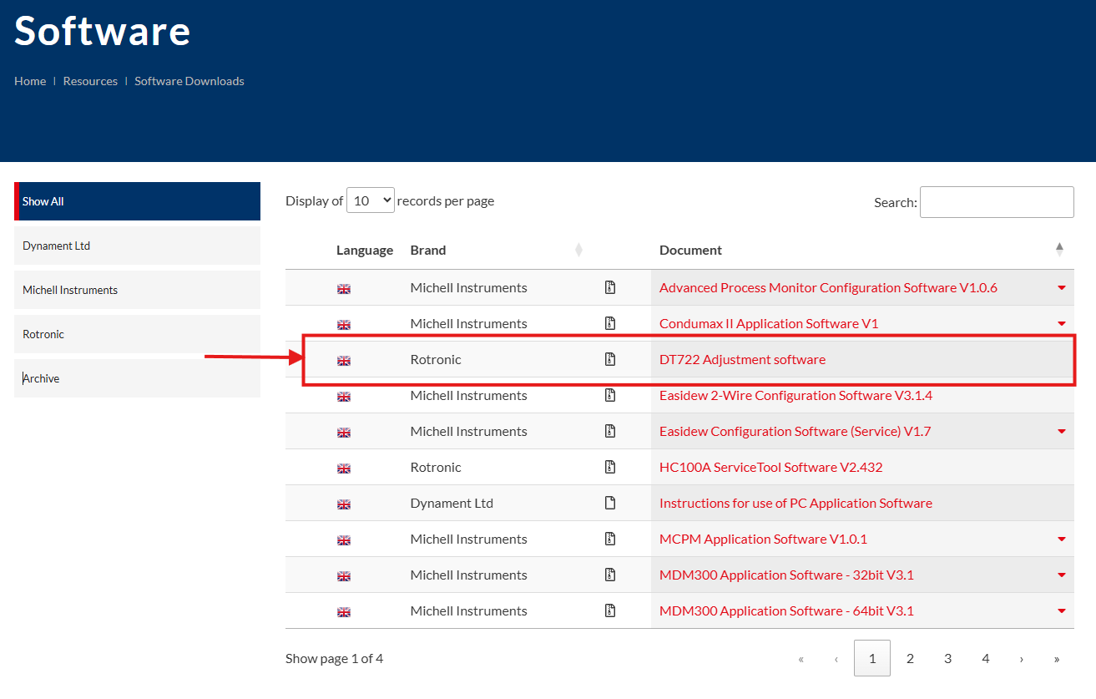This screenshot has width=1096, height=699.
Task: Click the file icon in the DT722 Adjustment row
Action: [x=610, y=359]
